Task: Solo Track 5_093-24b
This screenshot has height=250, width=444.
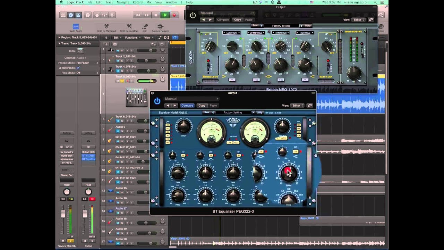Action: [x=122, y=81]
